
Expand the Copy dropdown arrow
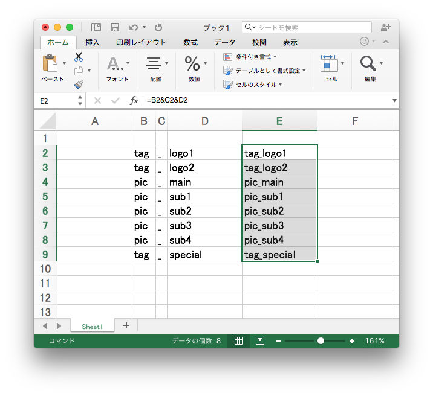[89, 71]
